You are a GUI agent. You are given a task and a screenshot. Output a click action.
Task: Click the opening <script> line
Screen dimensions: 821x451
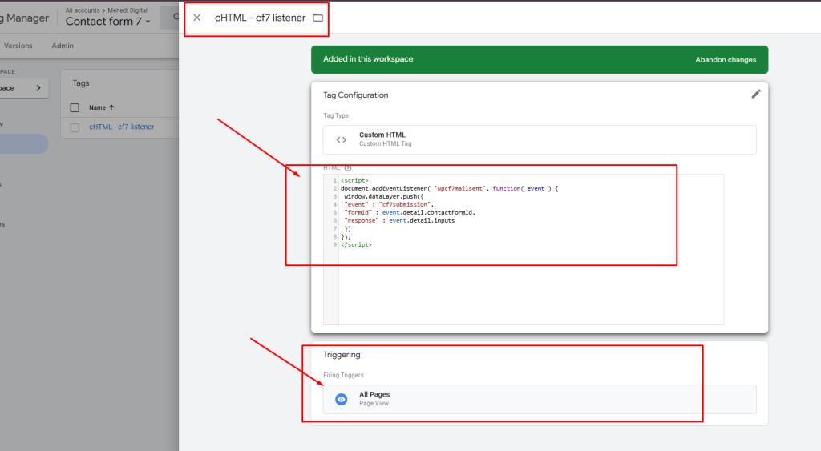(354, 180)
